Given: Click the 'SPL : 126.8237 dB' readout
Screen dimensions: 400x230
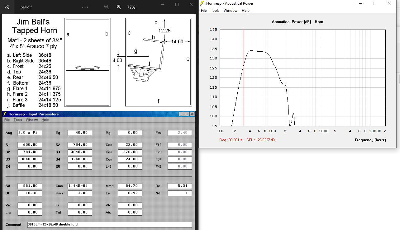Looking at the screenshot, I should [261, 140].
